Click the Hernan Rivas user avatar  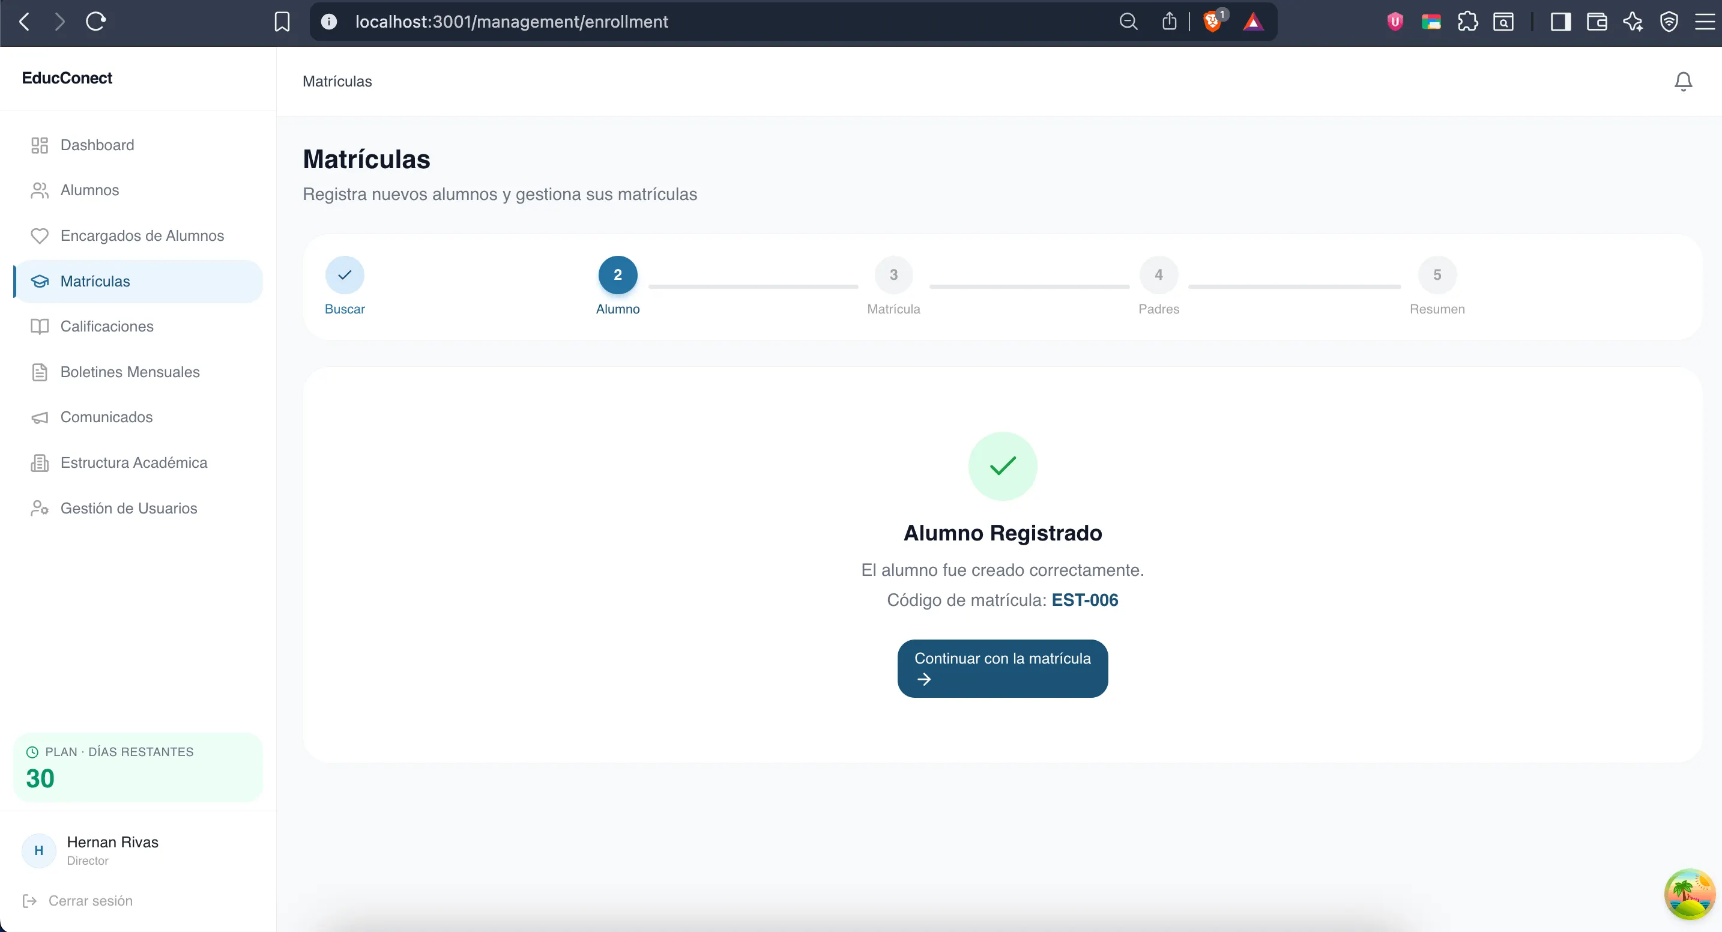pyautogui.click(x=39, y=850)
